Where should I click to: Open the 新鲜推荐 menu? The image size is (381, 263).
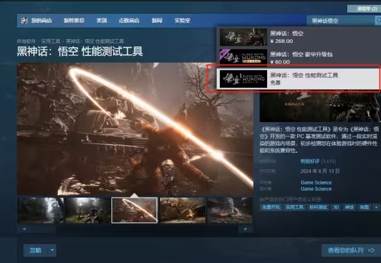click(x=74, y=21)
